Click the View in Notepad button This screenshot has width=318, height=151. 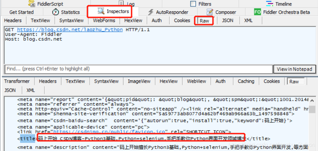click(294, 69)
